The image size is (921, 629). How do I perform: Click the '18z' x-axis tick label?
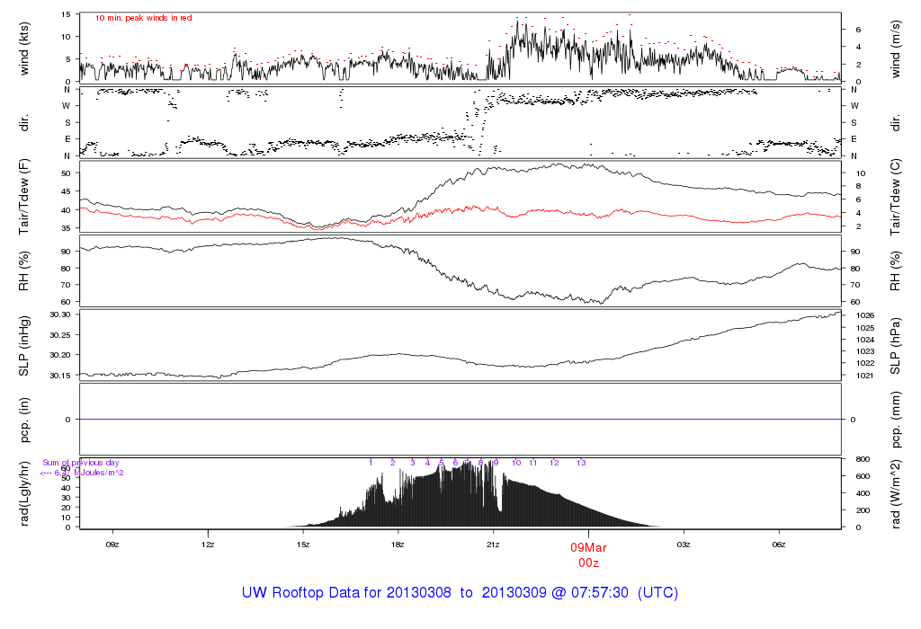click(398, 545)
